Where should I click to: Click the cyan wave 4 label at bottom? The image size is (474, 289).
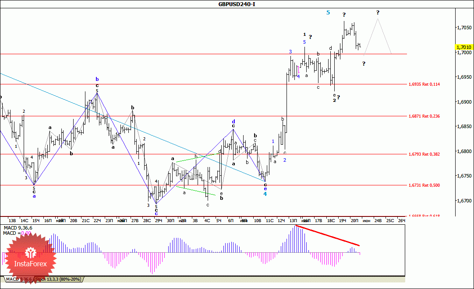click(265, 194)
